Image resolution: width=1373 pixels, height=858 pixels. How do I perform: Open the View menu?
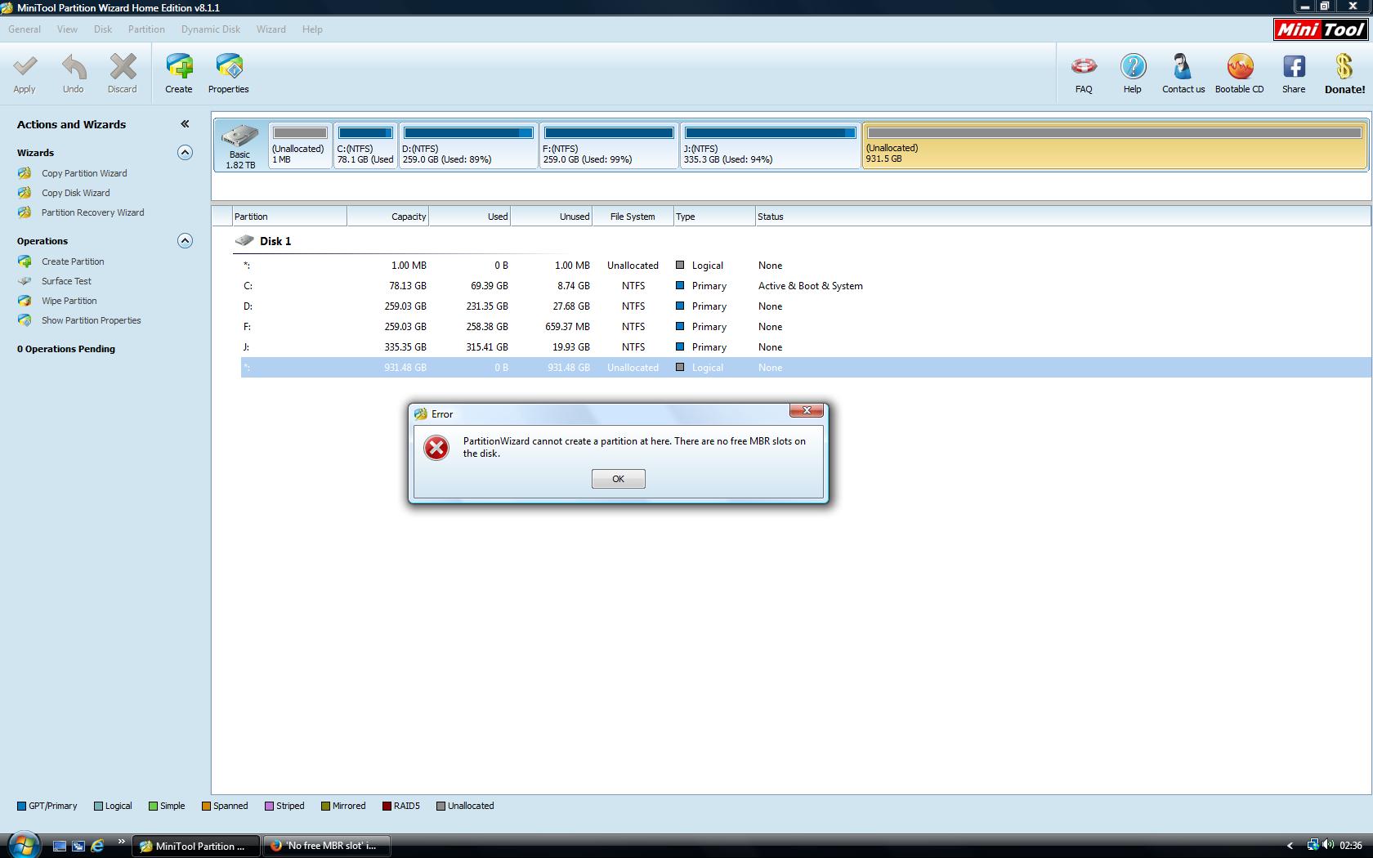coord(67,29)
